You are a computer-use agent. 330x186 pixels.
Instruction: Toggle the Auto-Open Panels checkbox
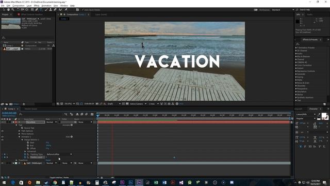[x=82, y=10]
